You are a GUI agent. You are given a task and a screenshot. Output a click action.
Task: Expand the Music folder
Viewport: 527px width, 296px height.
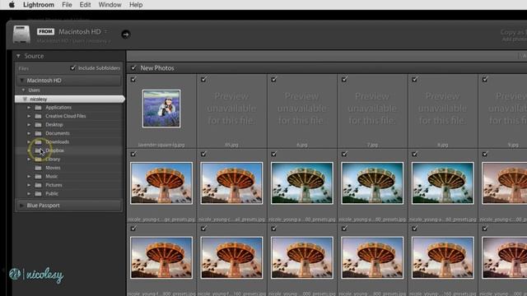[29, 176]
